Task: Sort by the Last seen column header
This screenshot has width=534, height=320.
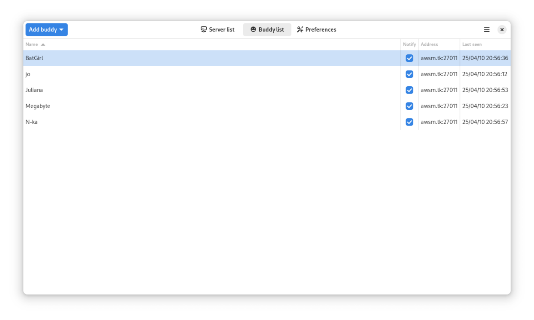Action: tap(485, 44)
